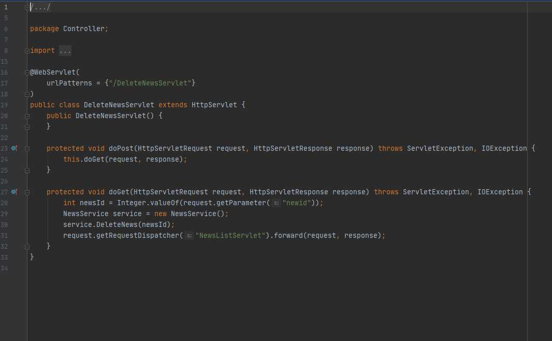Viewport: 552px width, 341px height.
Task: Click the parameter hint before "newid"
Action: click(x=277, y=203)
